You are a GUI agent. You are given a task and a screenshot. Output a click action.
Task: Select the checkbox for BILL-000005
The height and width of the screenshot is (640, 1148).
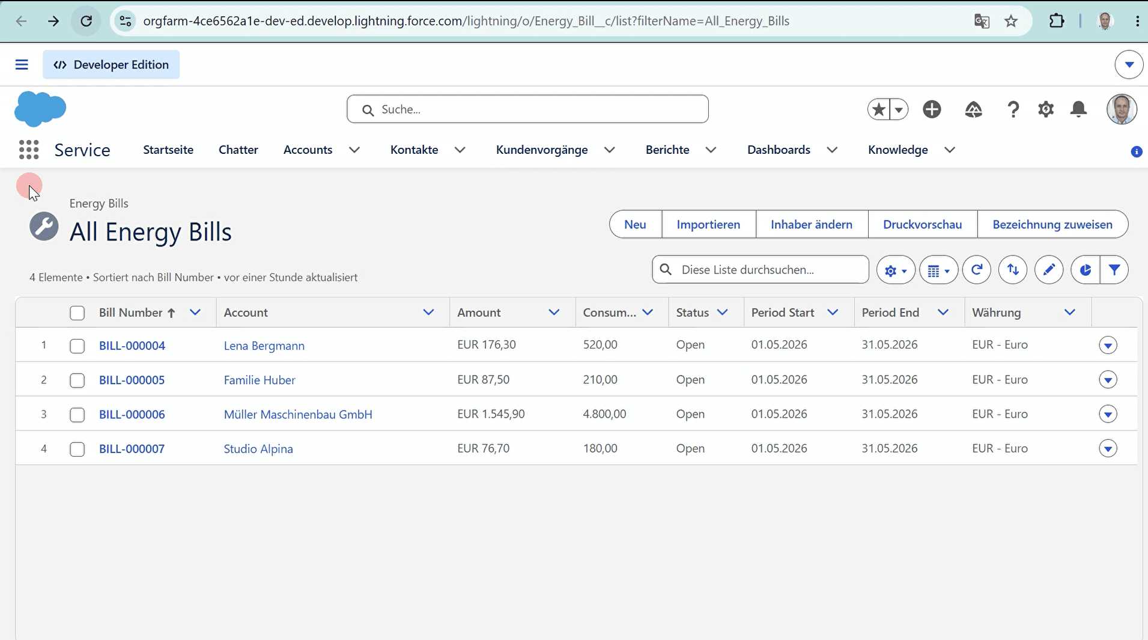click(77, 380)
